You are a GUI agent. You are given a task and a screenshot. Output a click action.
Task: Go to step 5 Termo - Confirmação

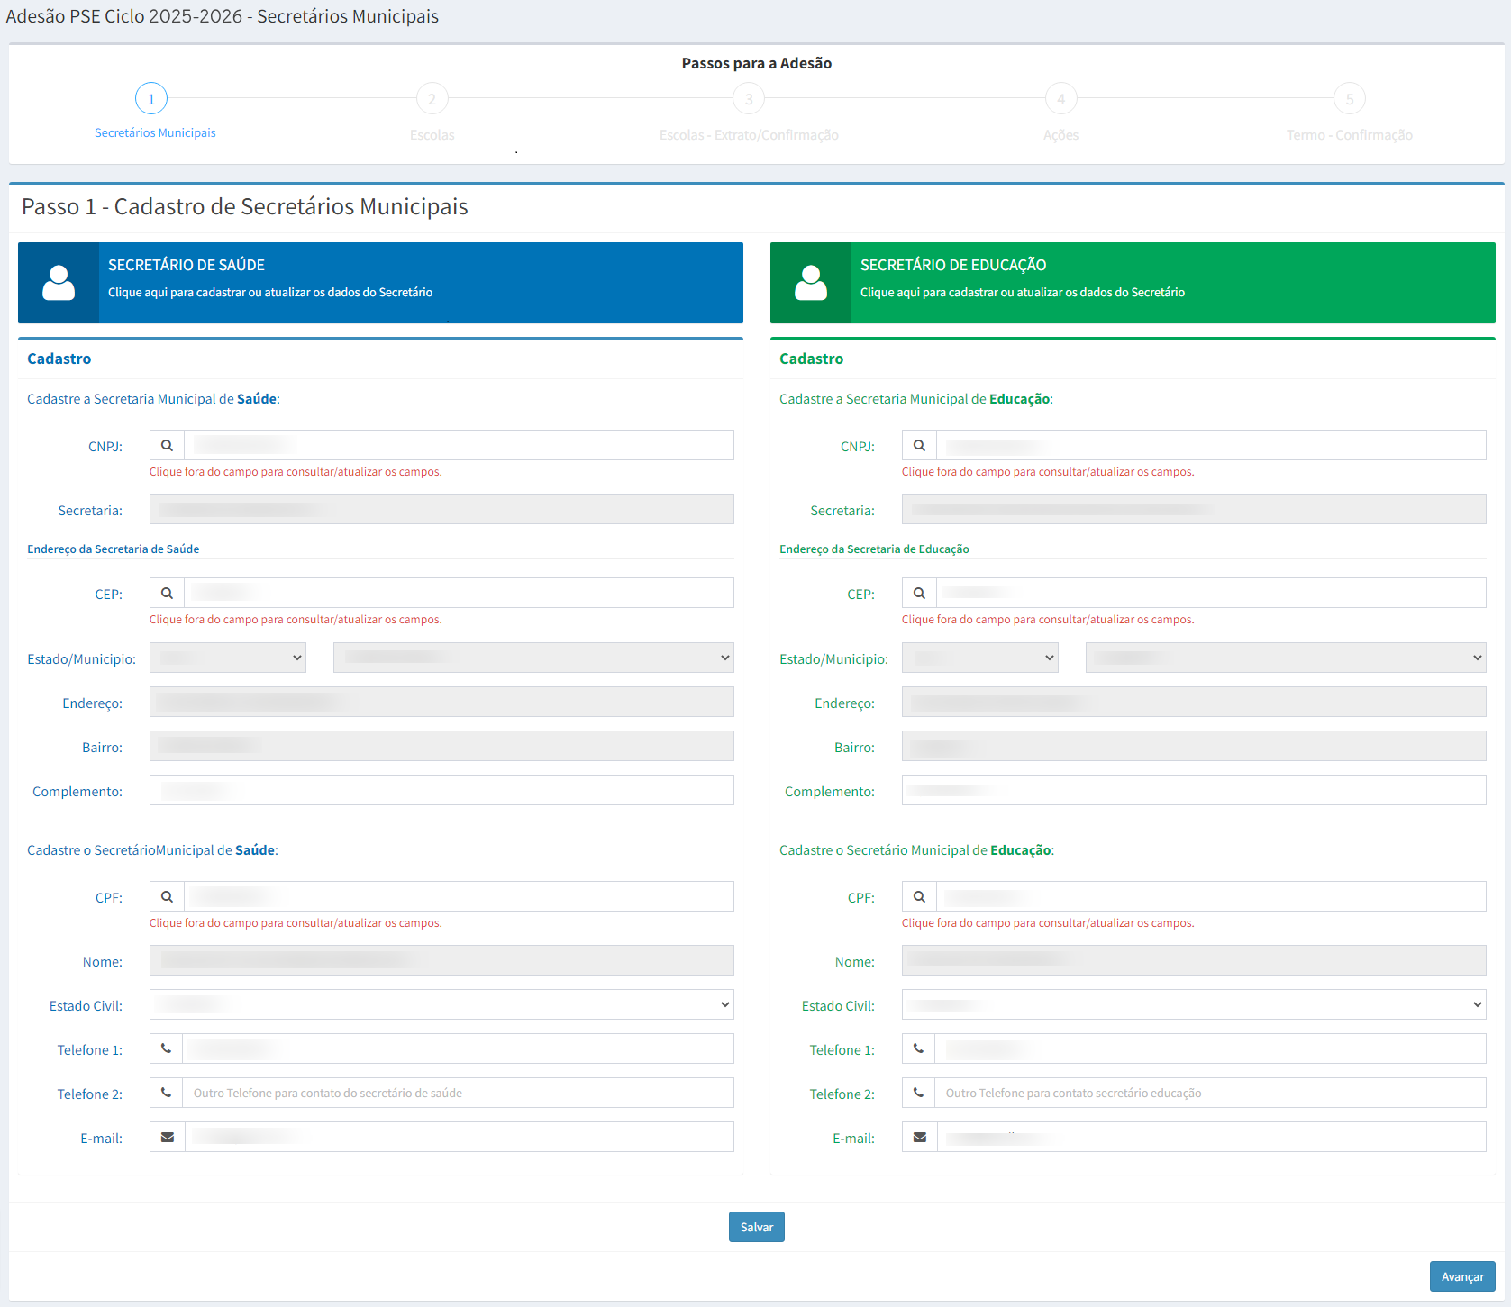[x=1350, y=99]
